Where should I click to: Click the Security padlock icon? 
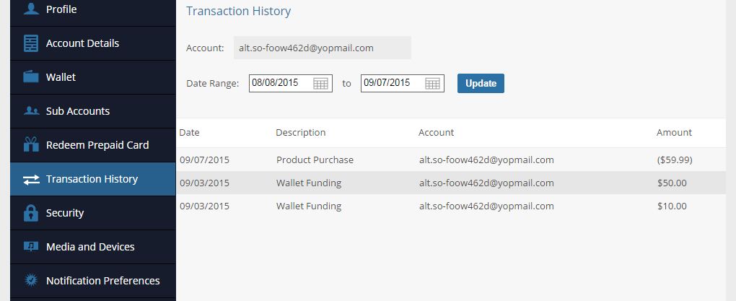(31, 213)
